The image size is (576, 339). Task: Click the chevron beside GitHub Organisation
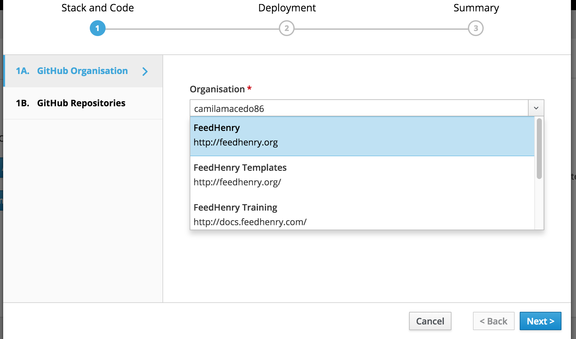click(x=145, y=71)
